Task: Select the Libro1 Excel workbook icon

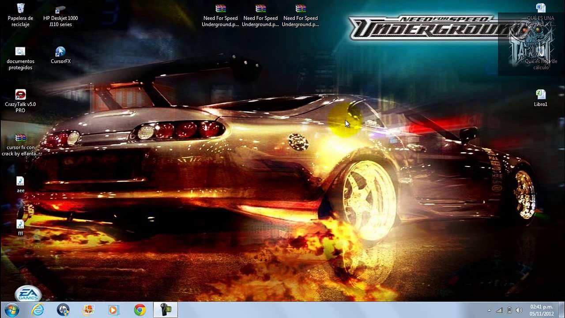Action: click(541, 98)
